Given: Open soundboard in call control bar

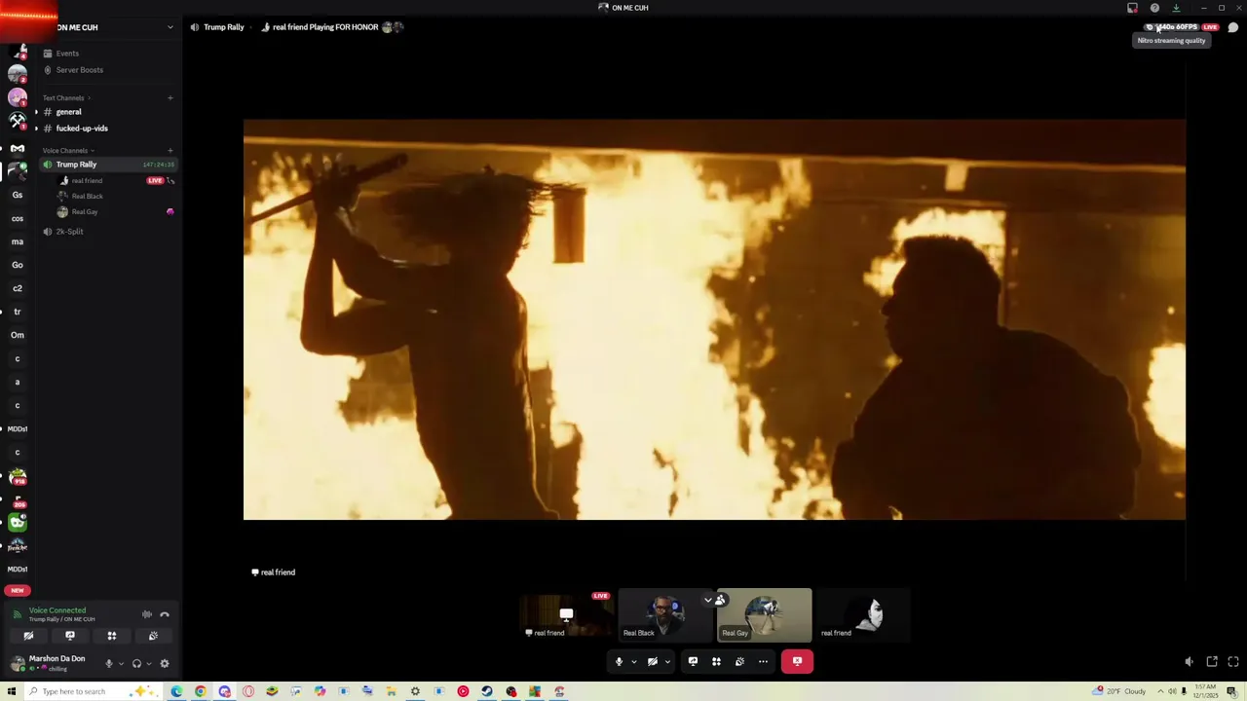Looking at the screenshot, I should [739, 662].
